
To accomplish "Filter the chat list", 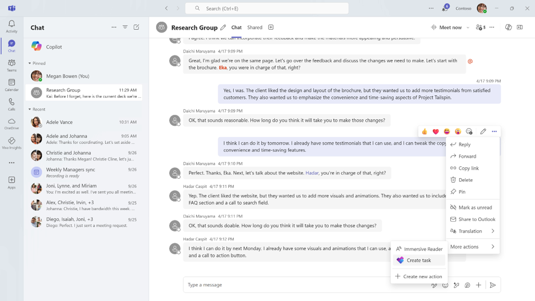I will coord(125,27).
